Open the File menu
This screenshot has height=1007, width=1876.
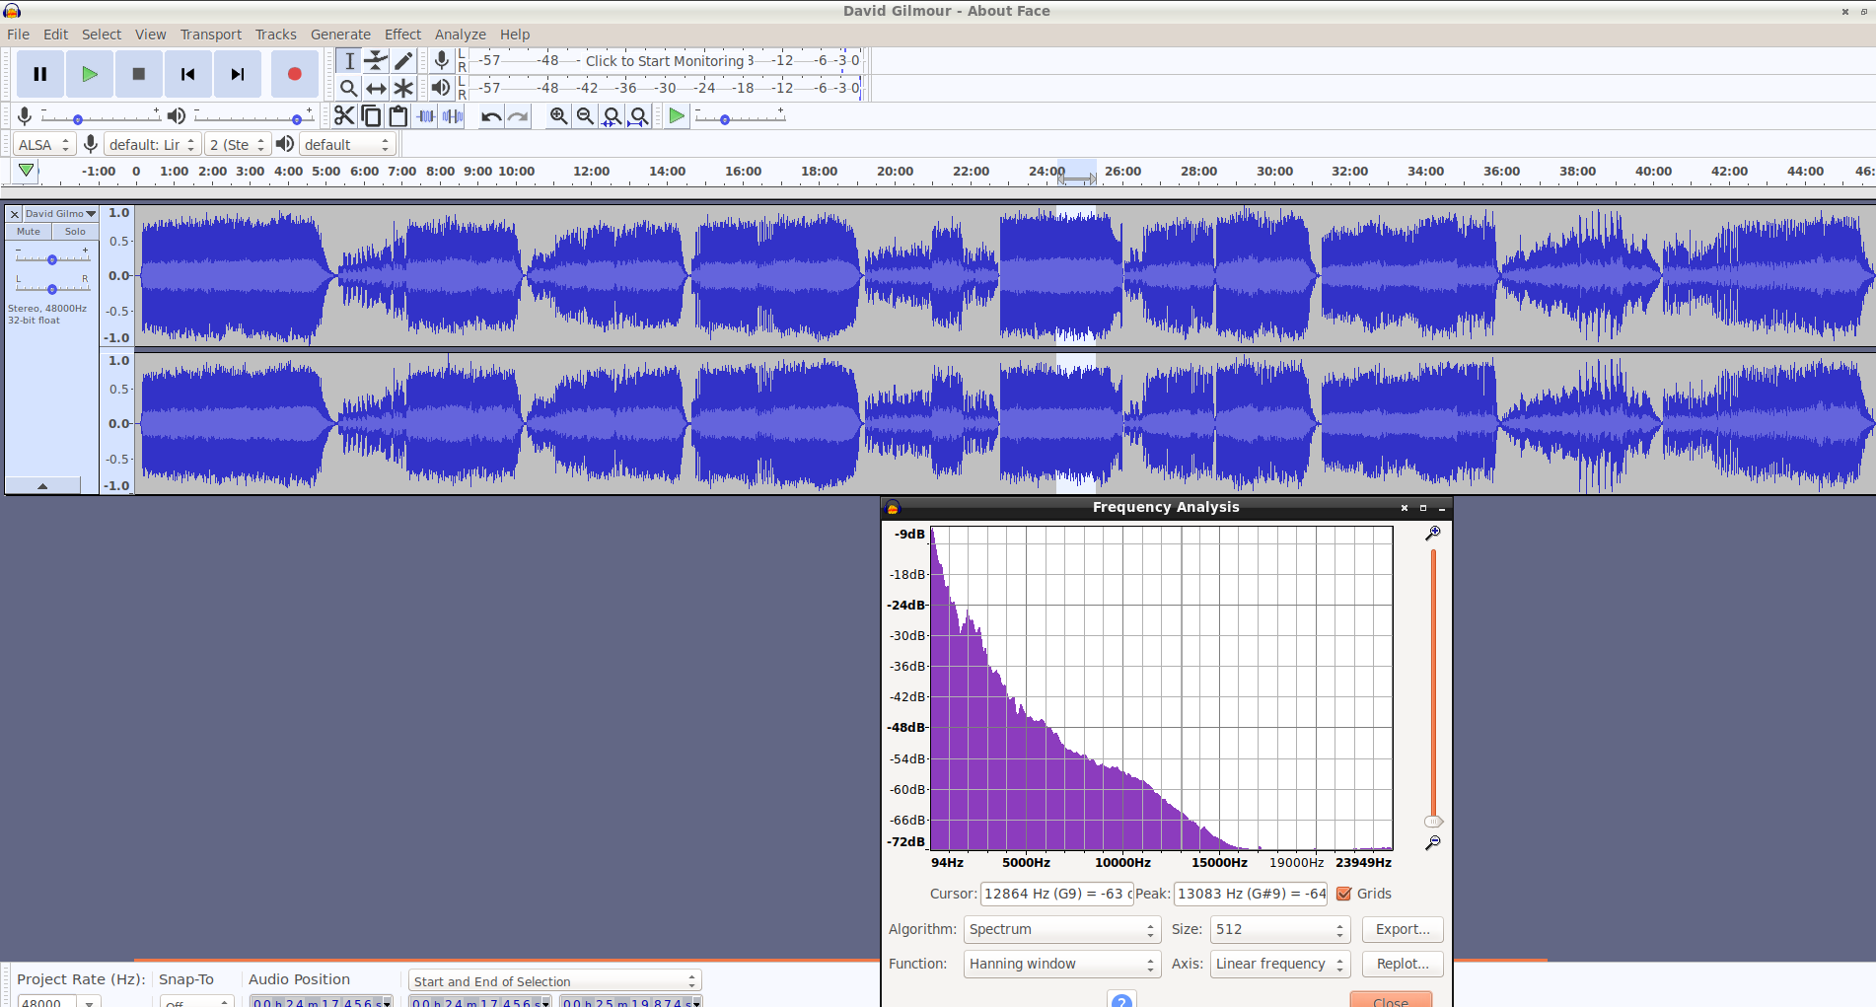[19, 35]
